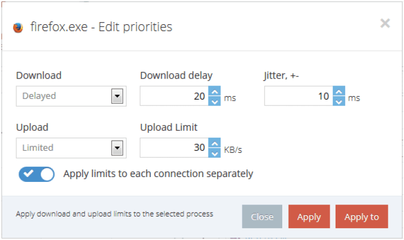Viewport: 404px width, 240px height.
Task: Click the Apply limits to each connection label
Action: point(158,174)
